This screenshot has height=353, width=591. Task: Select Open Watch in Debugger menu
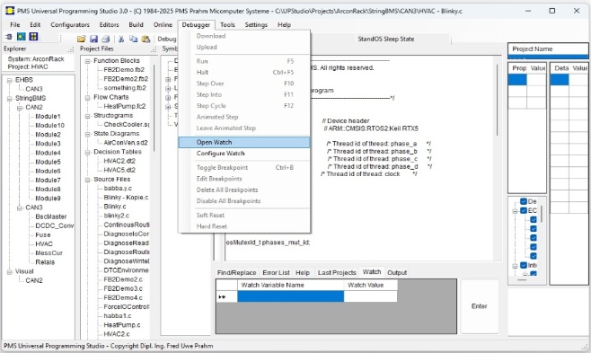click(244, 142)
